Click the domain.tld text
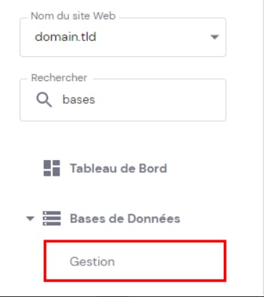The height and width of the screenshot is (297, 264). [65, 37]
